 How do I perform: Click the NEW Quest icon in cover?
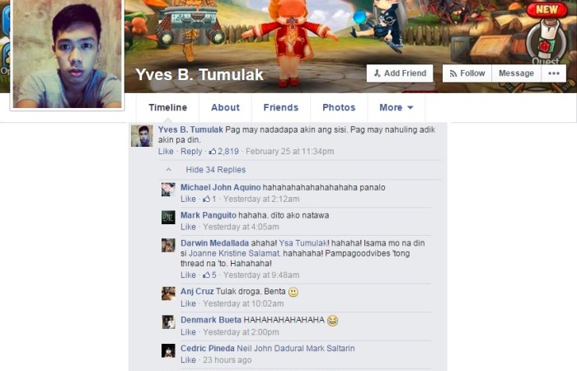pos(547,34)
